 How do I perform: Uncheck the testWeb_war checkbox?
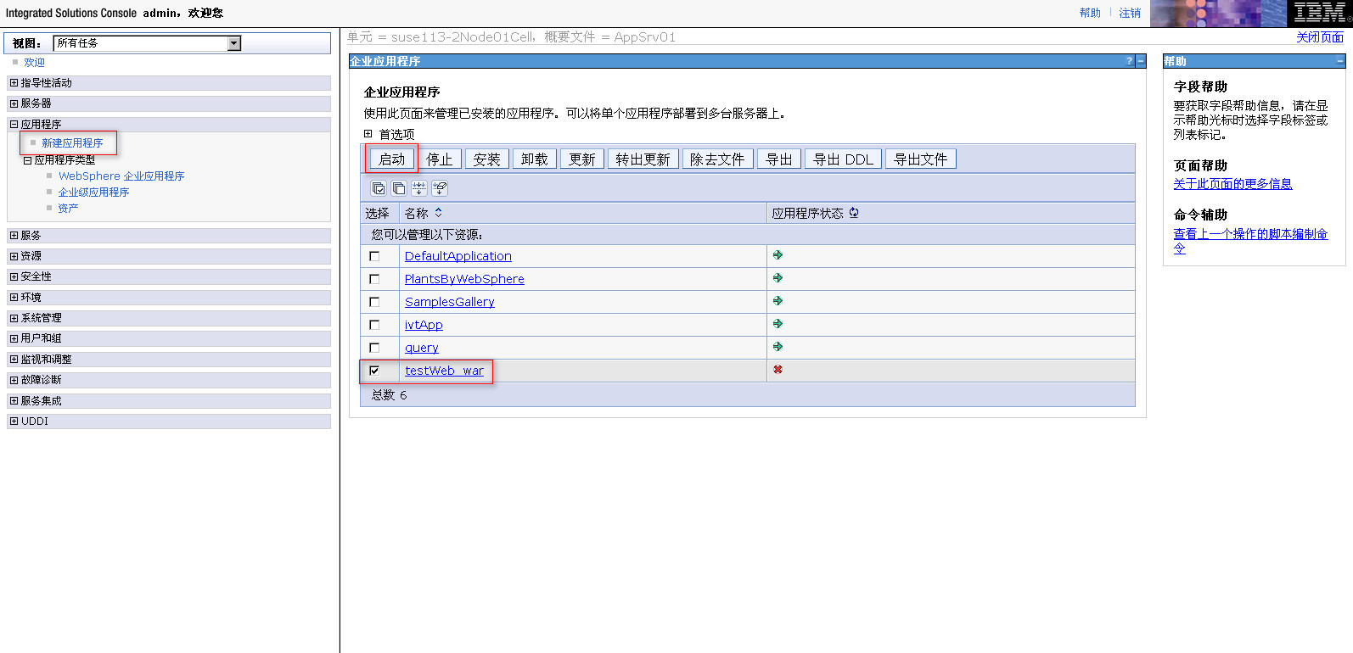pyautogui.click(x=374, y=371)
